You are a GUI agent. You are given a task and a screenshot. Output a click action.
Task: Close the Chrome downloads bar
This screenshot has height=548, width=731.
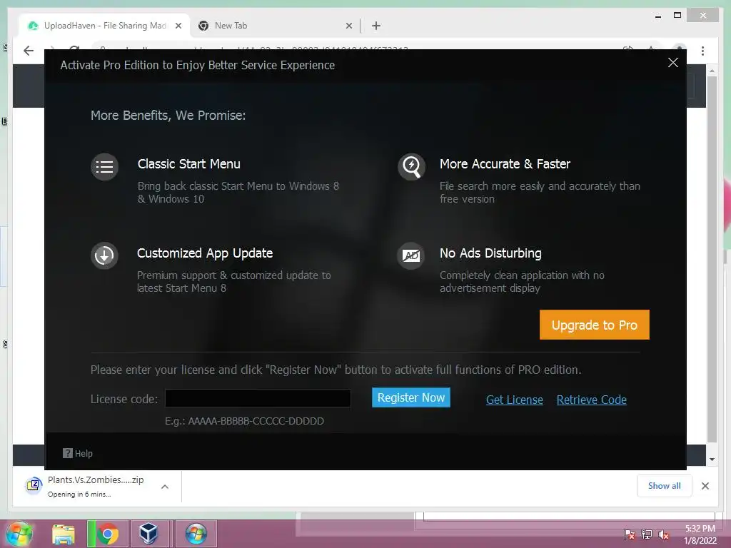click(705, 486)
